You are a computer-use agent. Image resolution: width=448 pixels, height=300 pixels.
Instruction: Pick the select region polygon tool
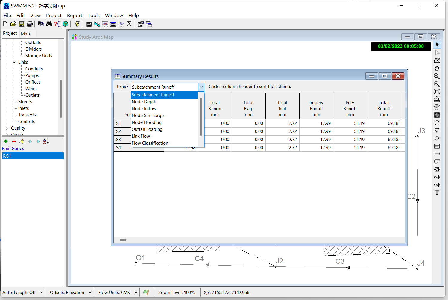(437, 60)
